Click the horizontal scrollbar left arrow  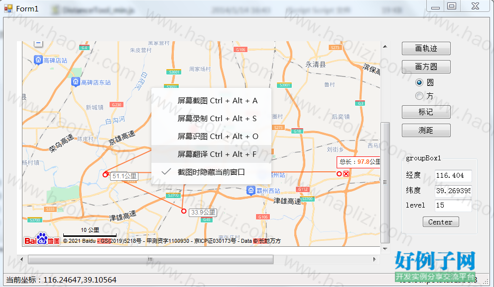tap(21, 259)
